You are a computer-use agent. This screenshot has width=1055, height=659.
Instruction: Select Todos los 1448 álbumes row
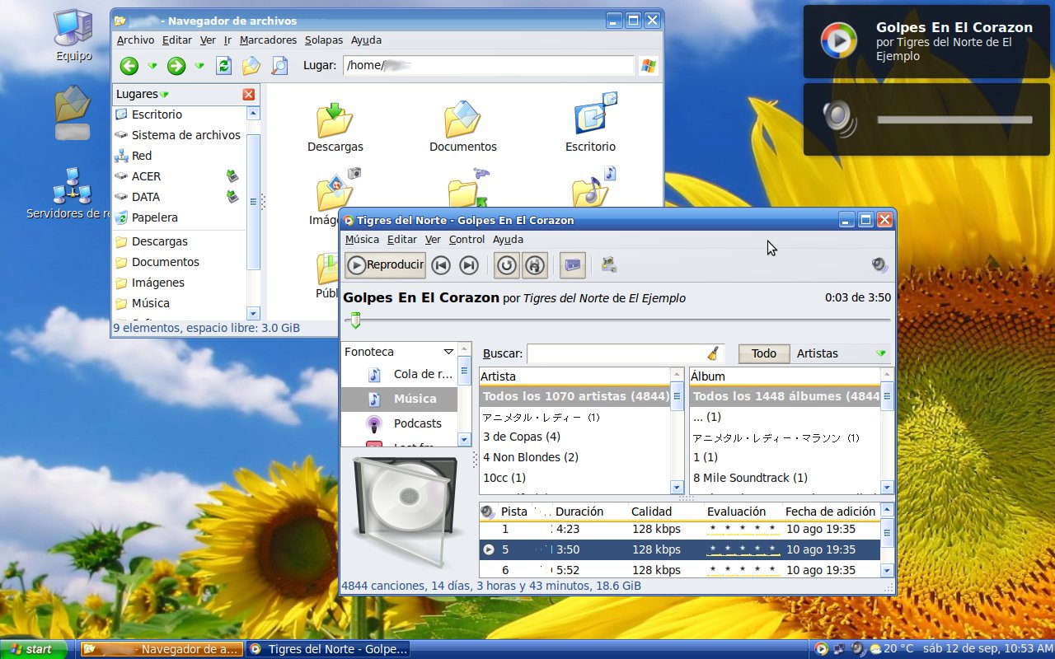tap(785, 396)
